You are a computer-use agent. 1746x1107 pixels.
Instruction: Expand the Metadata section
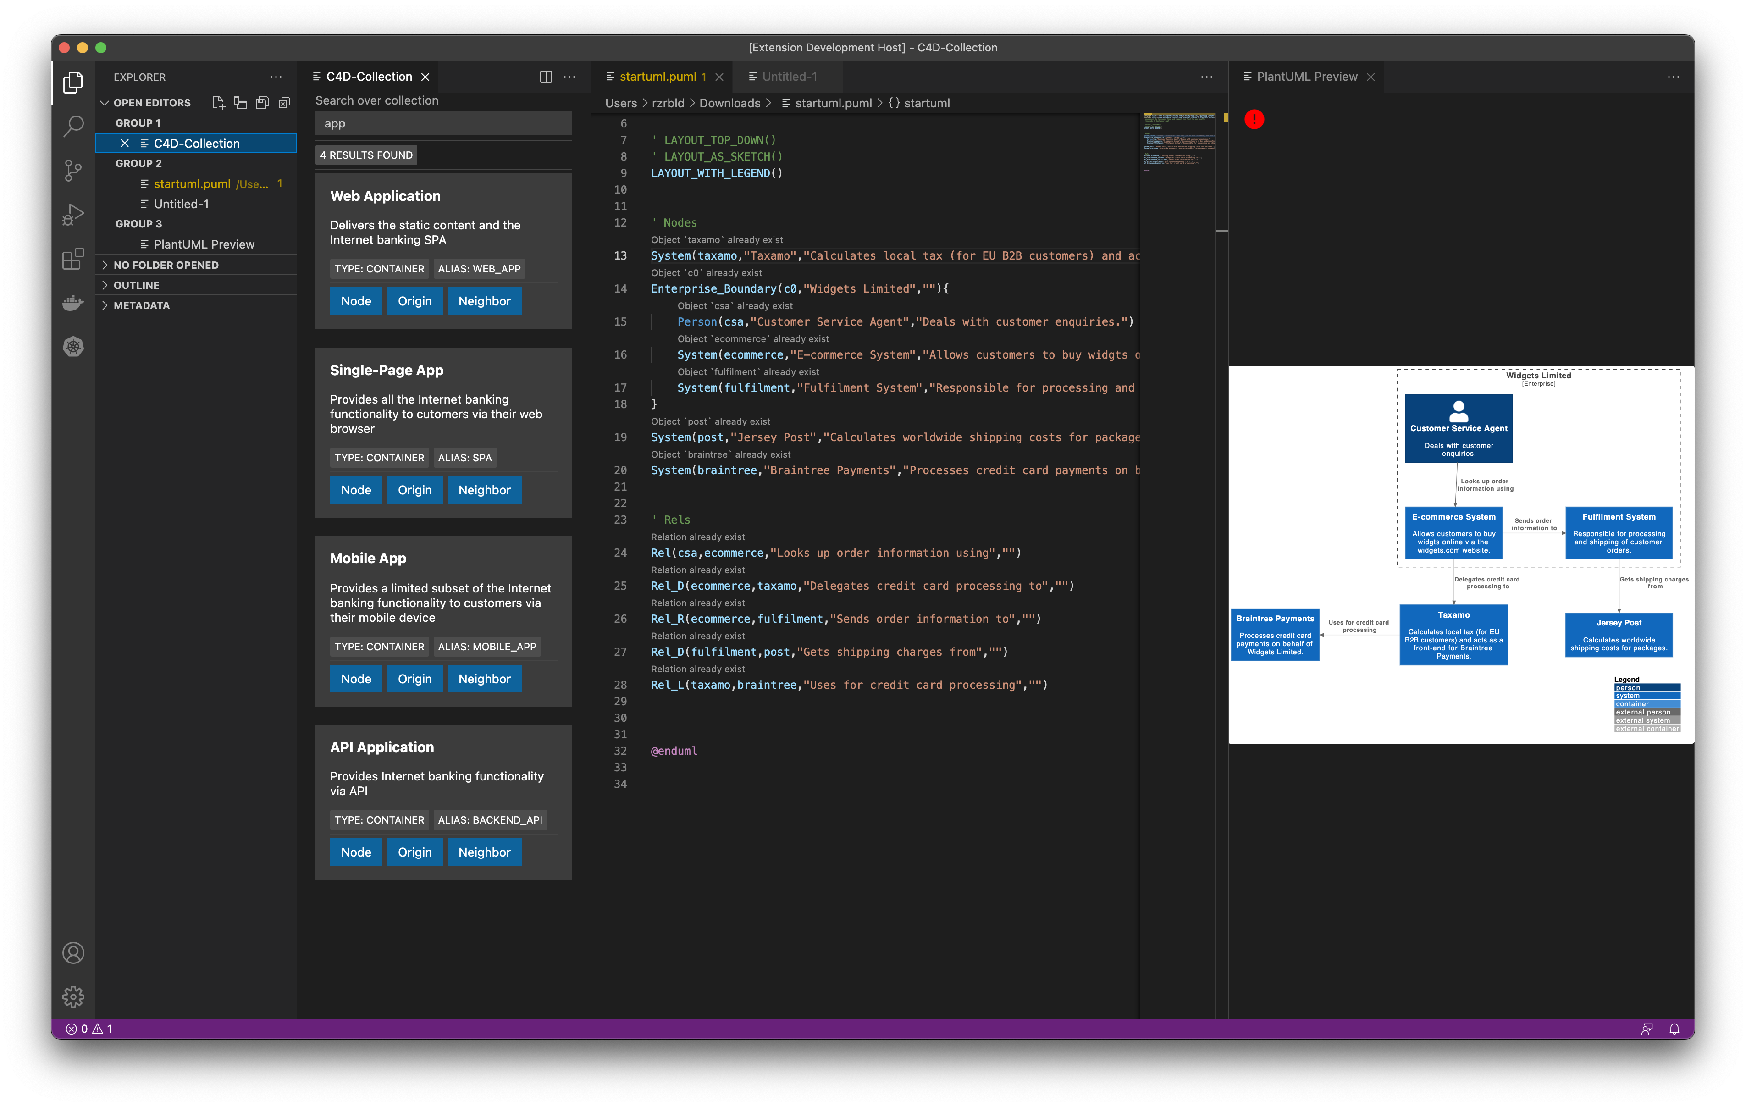point(141,305)
